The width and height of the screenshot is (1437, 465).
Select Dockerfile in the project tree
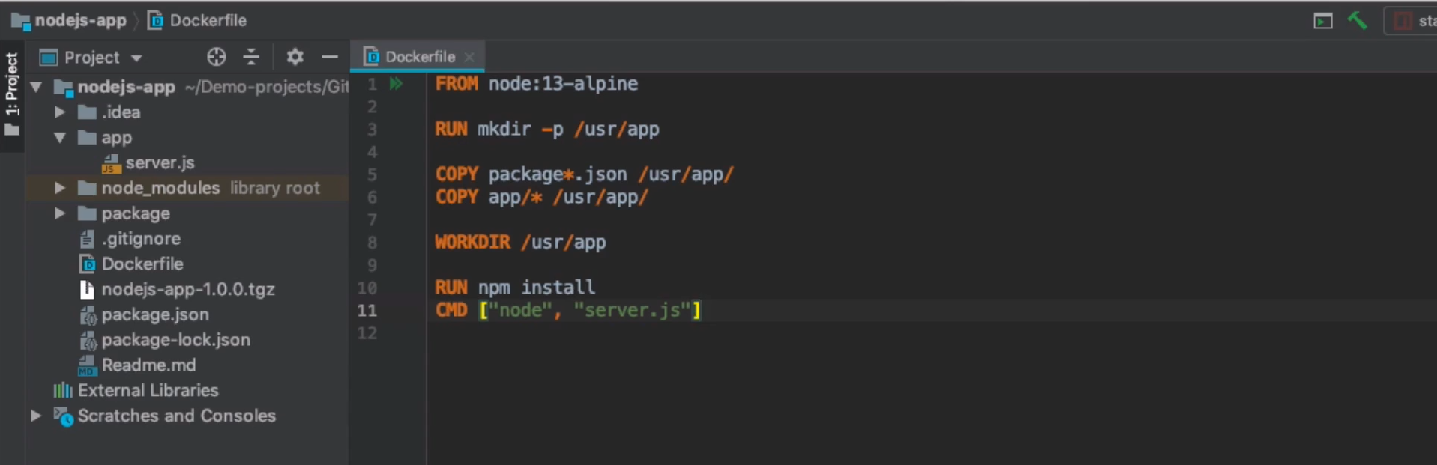coord(142,264)
